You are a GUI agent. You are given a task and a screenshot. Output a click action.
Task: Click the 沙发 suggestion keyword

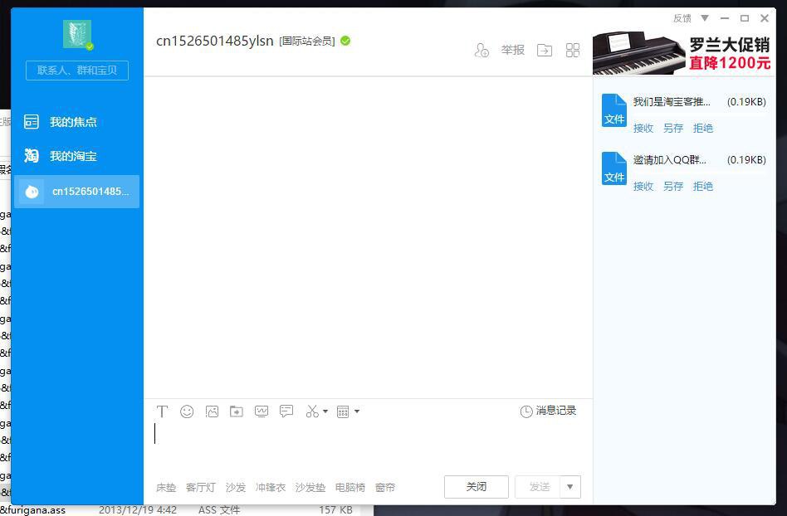[236, 488]
